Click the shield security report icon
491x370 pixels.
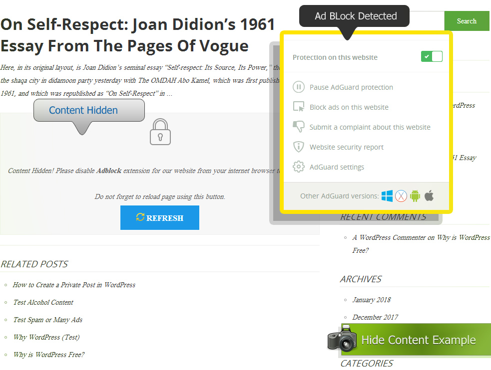298,147
